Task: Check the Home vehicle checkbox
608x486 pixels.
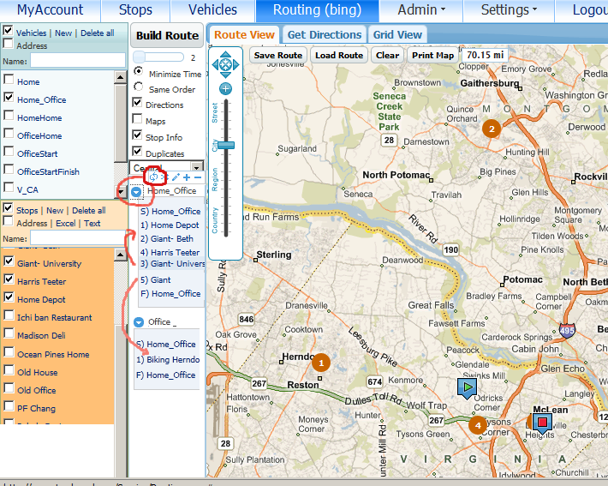Action: point(9,80)
